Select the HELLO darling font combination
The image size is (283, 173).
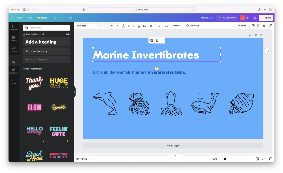(x=35, y=131)
